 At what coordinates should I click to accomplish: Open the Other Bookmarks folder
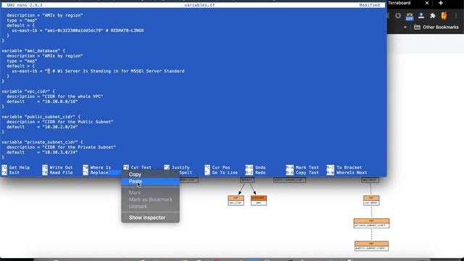click(x=436, y=28)
